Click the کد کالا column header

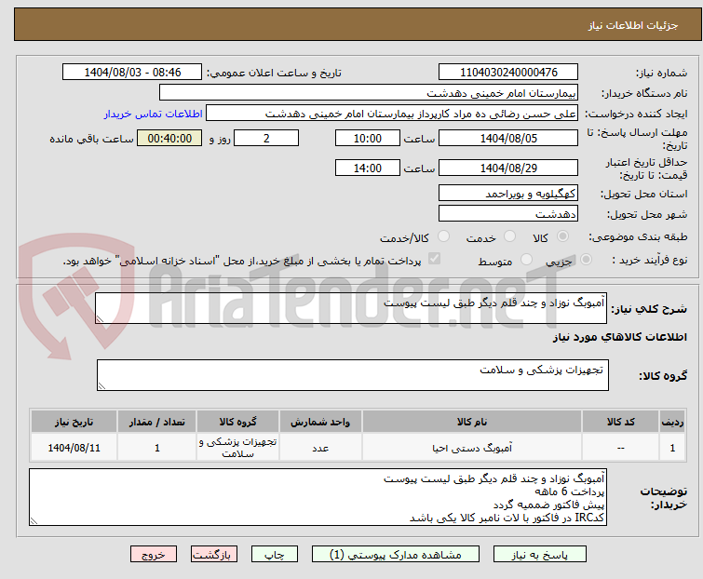pyautogui.click(x=620, y=422)
